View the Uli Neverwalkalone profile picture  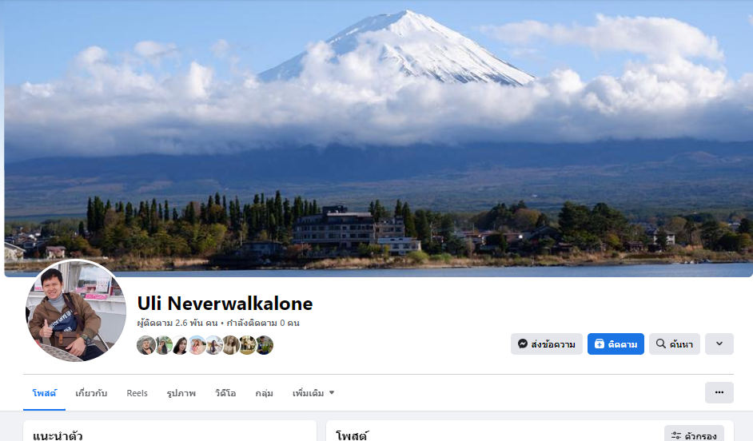(x=76, y=310)
